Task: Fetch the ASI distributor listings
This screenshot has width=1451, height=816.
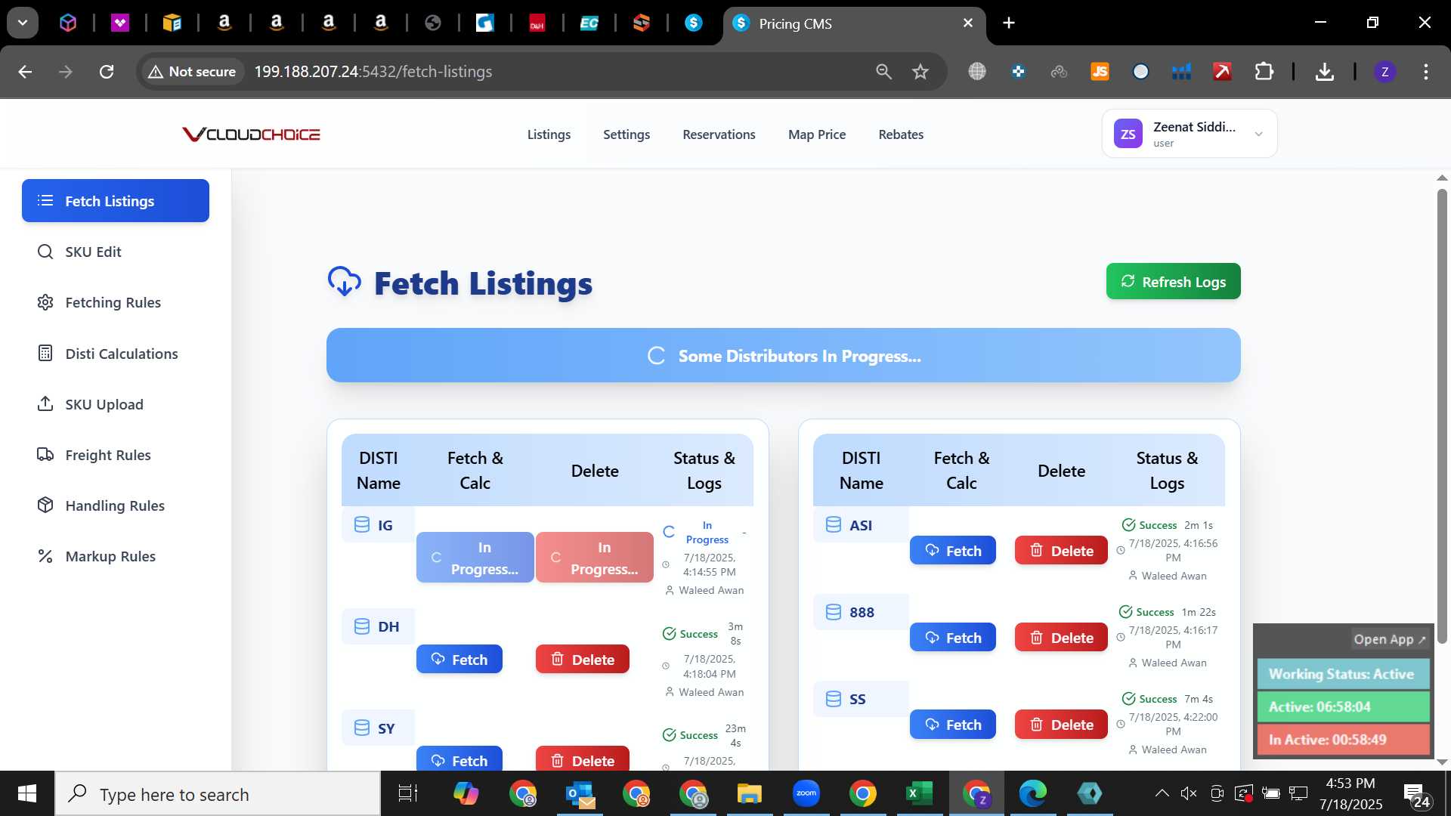Action: pos(952,550)
